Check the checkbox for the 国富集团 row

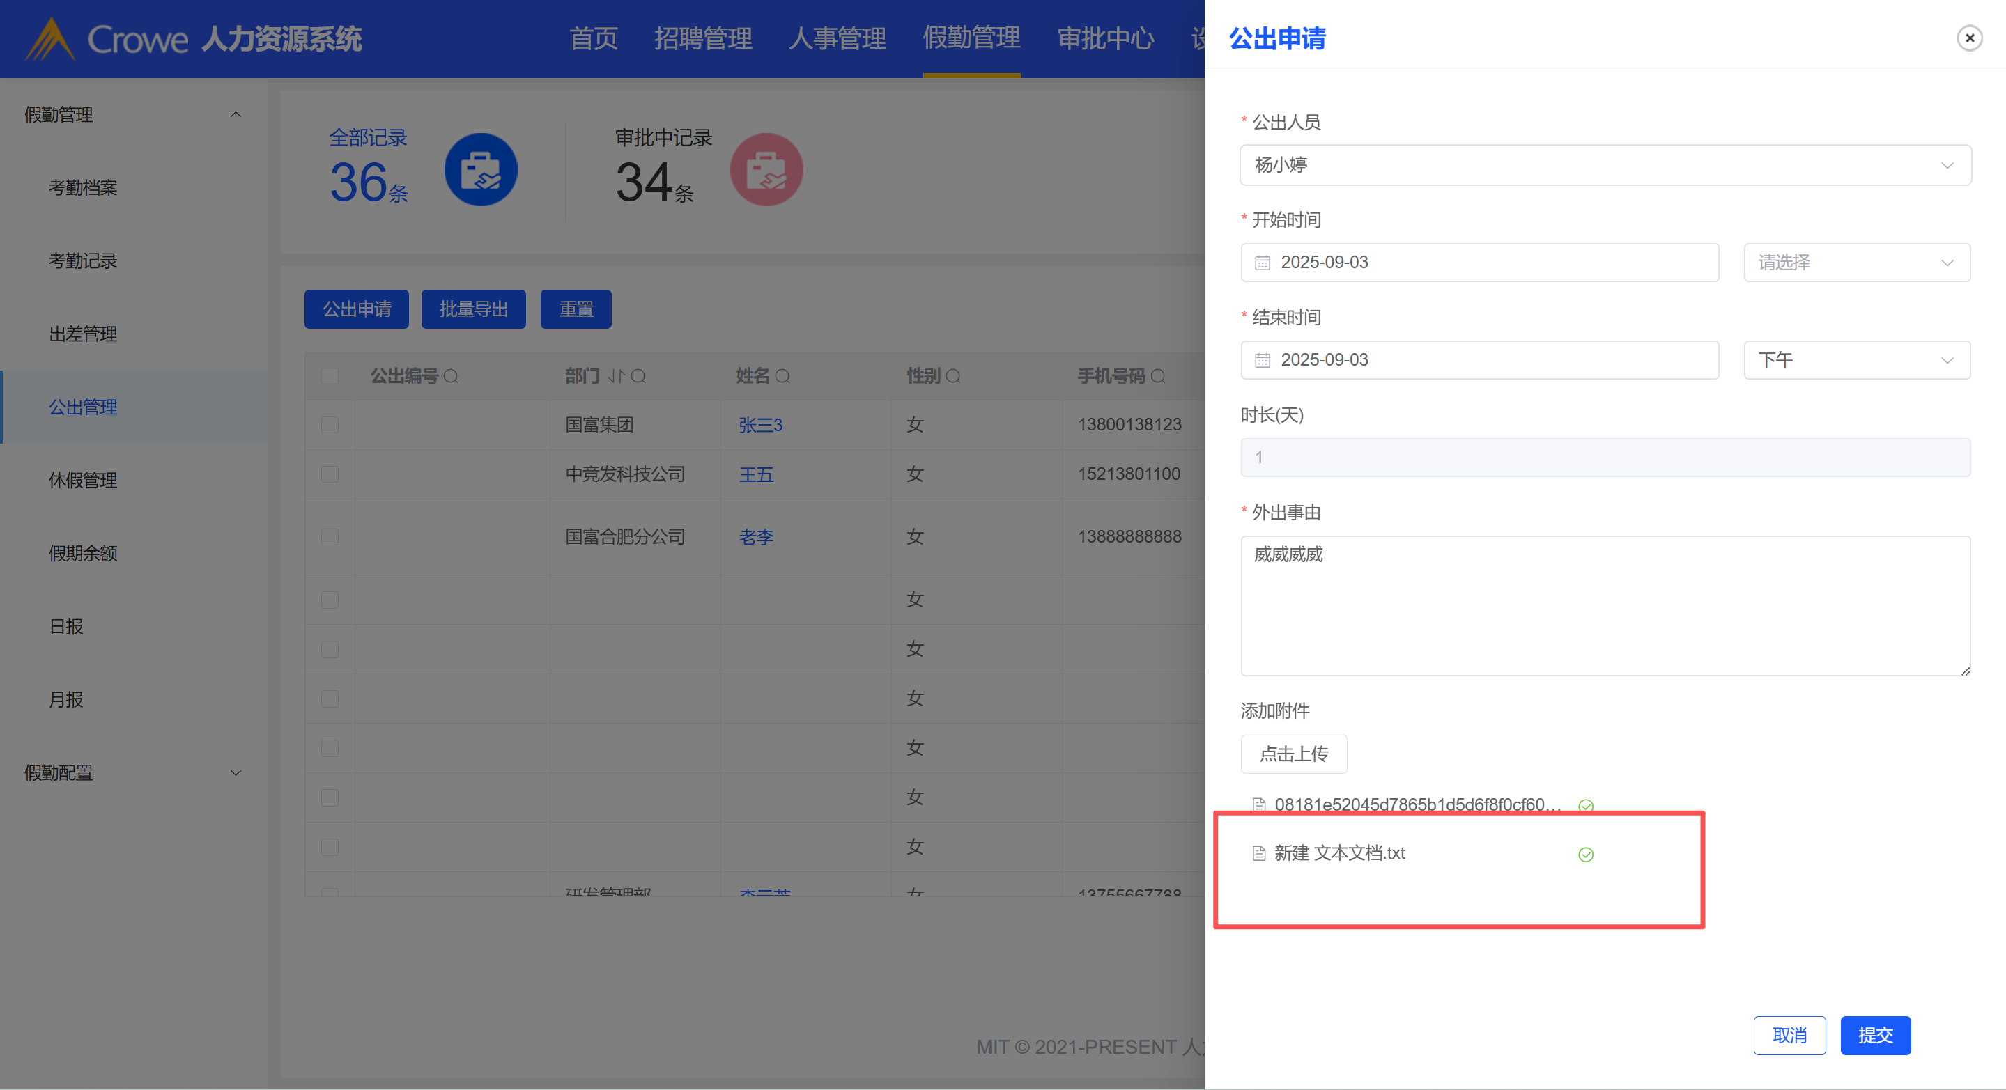[x=330, y=425]
